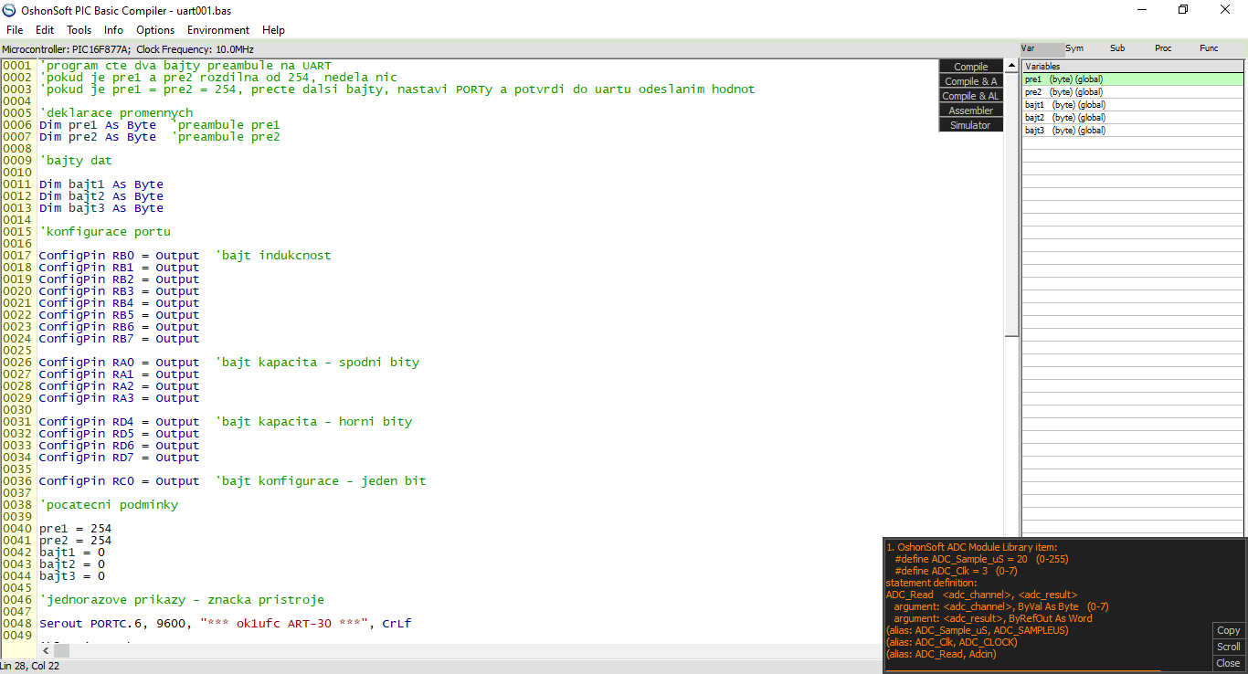1248x674 pixels.
Task: Click the OshonSoft app icon in title bar
Action: (10, 10)
